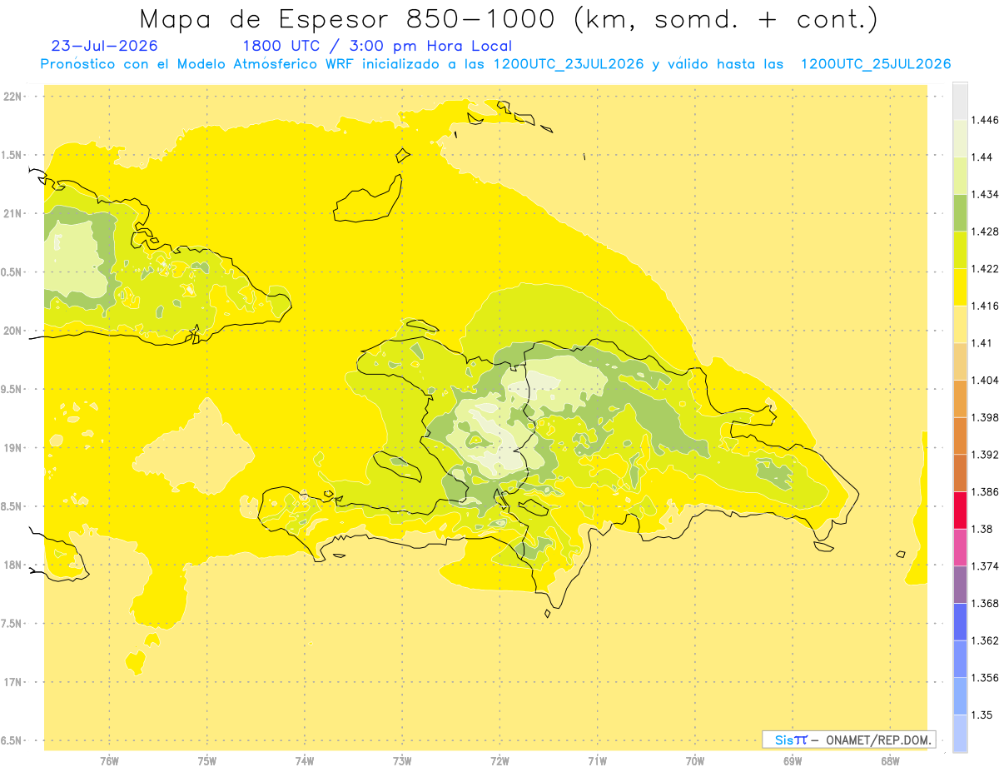Image resolution: width=999 pixels, height=772 pixels.
Task: Click the "75W" longitude axis label
Action: click(x=207, y=761)
